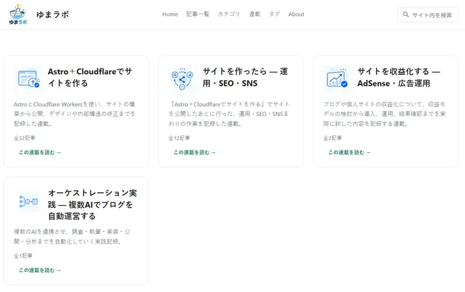Screen dimensions: 465x292
Task: Select the 全1記事 count text
Action: coord(23,256)
